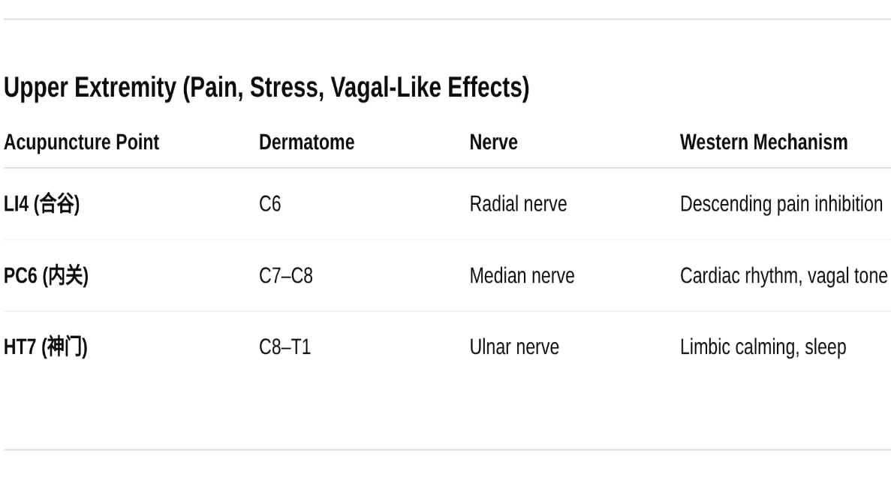Click the LI4 (合谷) table cell
Viewport: 891px width, 501px height.
coord(42,204)
